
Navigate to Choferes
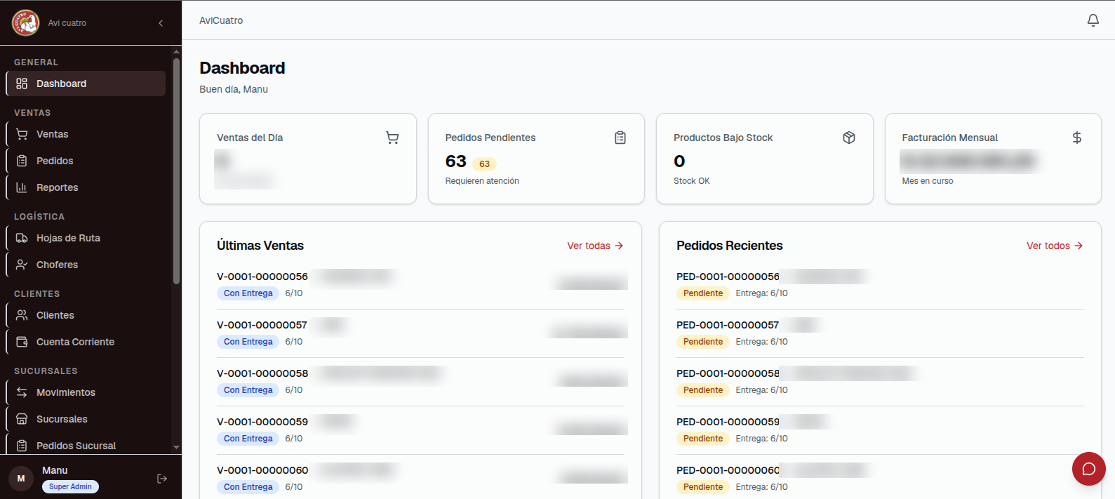86,265
